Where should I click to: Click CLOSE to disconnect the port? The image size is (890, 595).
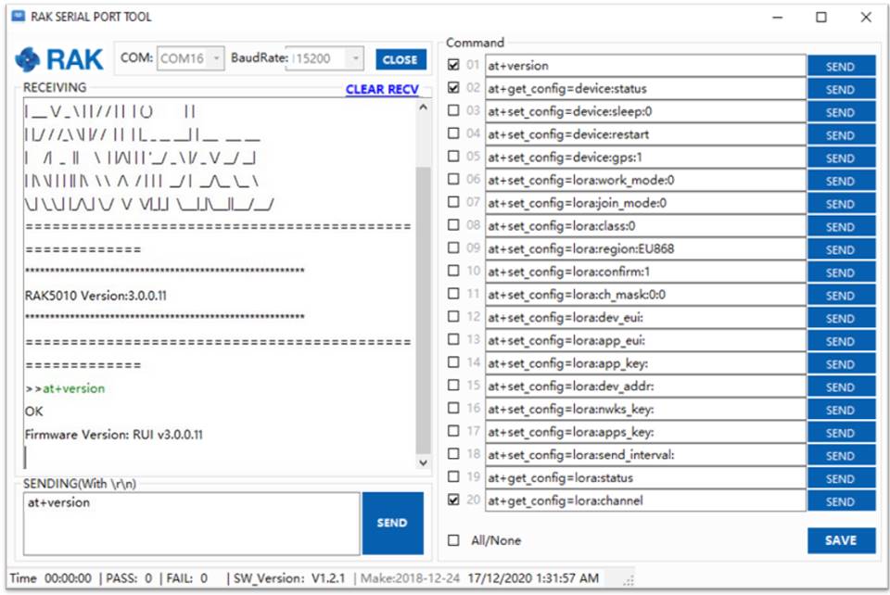coord(400,59)
